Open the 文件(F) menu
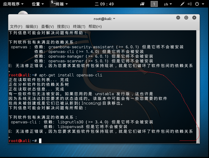Screen dimensions: 209x158 coord(16,27)
